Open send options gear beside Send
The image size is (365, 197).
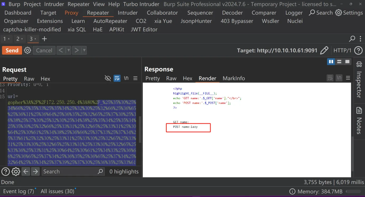coord(27,50)
